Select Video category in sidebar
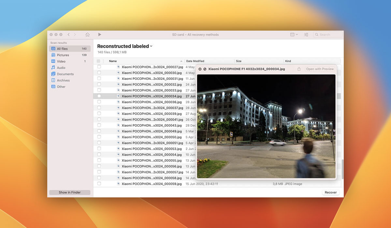 70,61
